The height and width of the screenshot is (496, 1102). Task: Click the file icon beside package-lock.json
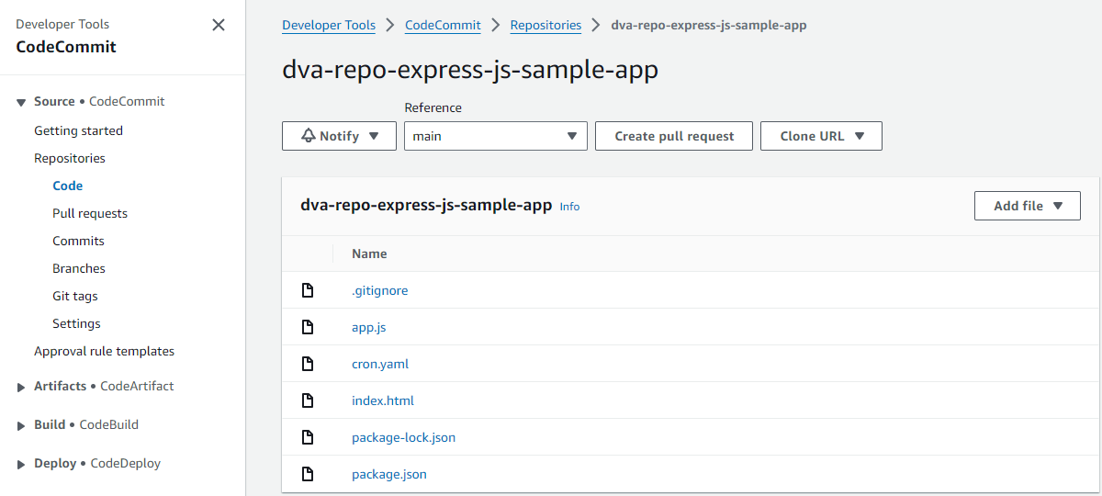coord(309,437)
